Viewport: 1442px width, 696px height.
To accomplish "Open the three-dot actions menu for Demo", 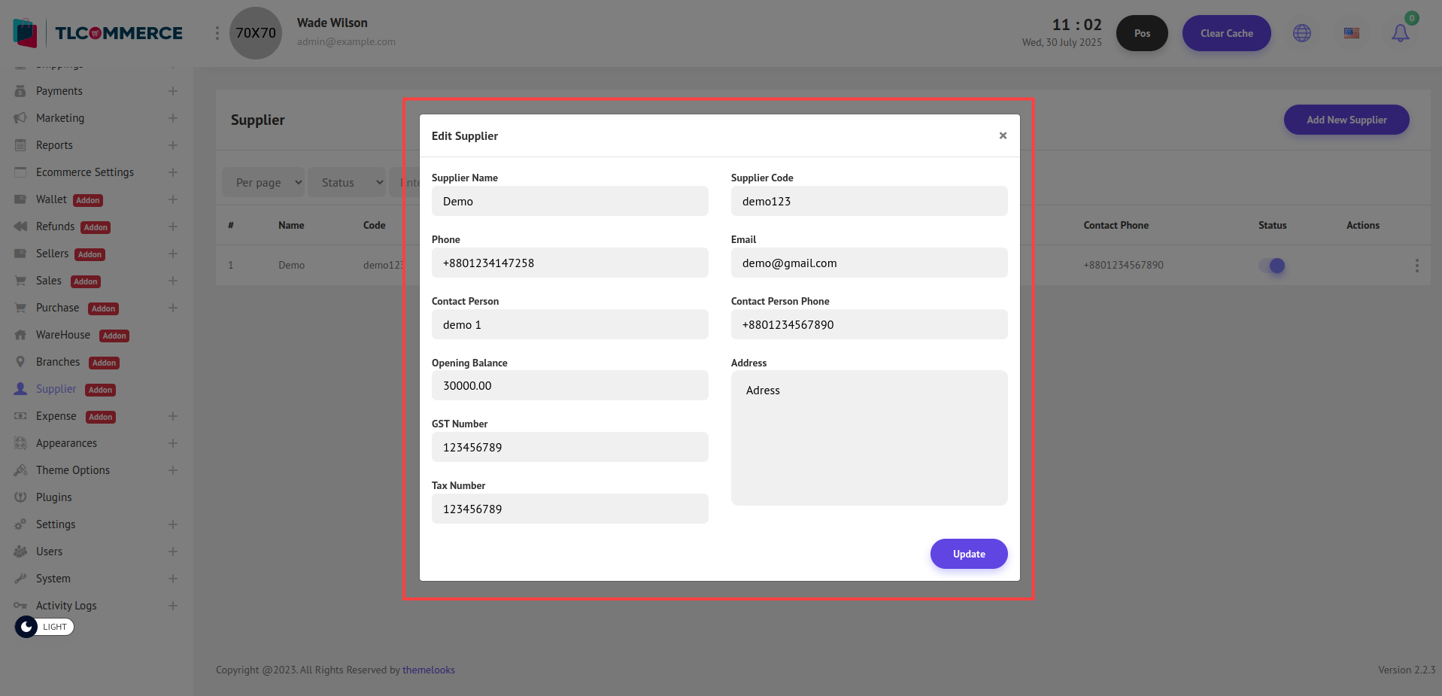I will [1416, 266].
